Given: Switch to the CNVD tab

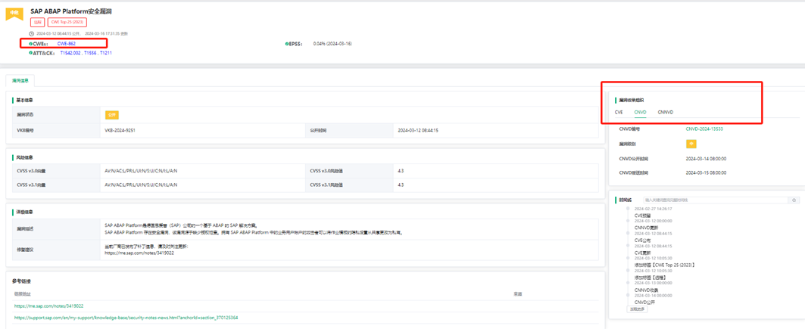Looking at the screenshot, I should coord(640,112).
